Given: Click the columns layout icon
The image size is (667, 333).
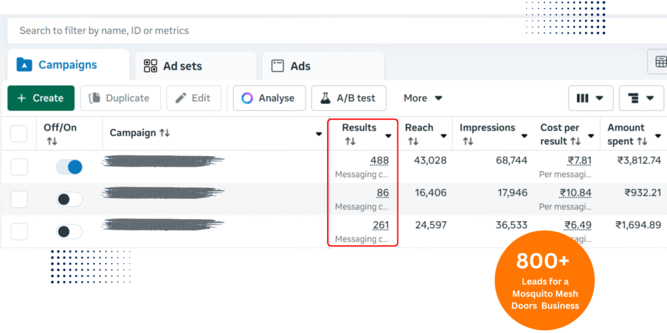Looking at the screenshot, I should [x=583, y=98].
